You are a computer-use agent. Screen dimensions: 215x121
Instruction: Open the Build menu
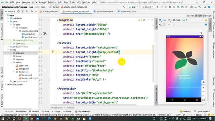pos(60,2)
